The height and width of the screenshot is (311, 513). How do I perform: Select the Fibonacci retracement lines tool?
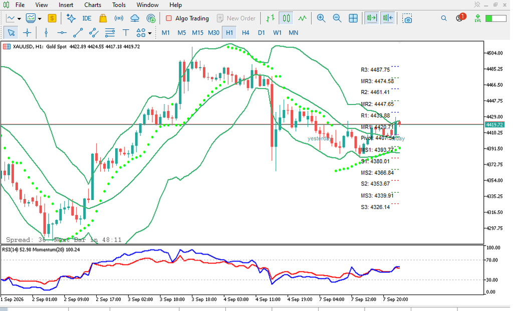[110, 32]
